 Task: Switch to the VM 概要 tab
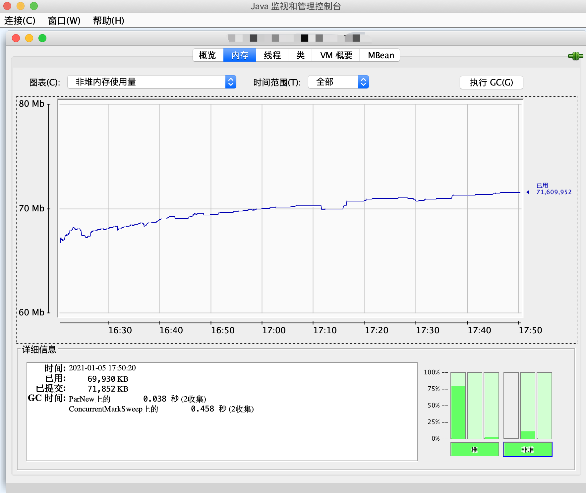336,55
